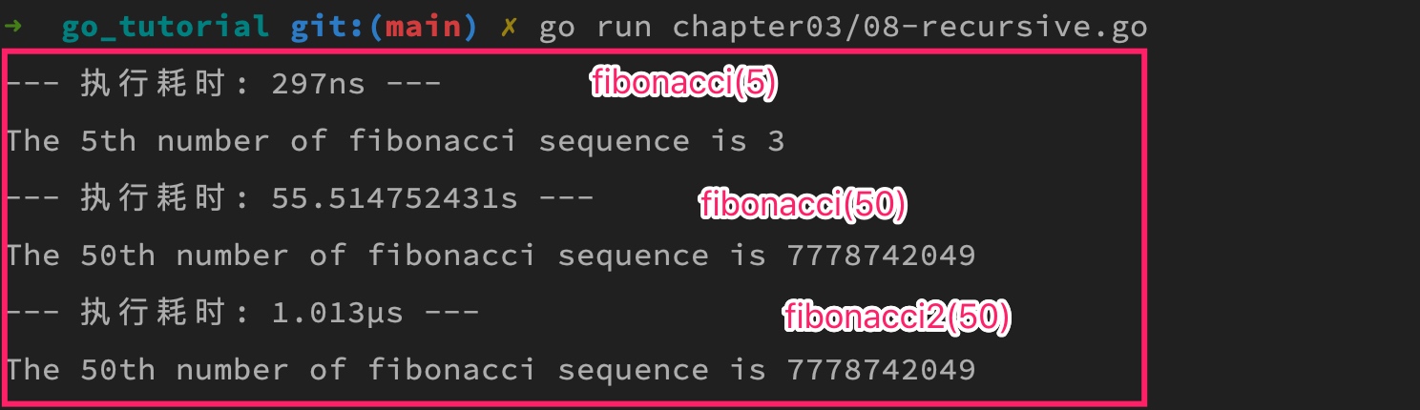1420x410 pixels.
Task: Click the 执行耗时 label beside 1.013µs
Action: [157, 313]
